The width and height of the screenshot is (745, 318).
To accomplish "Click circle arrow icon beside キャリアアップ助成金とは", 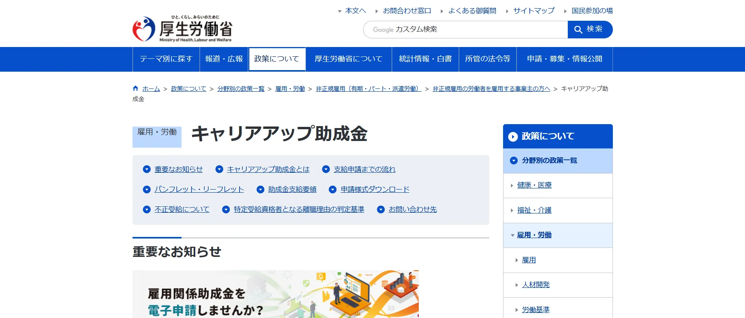I will [219, 169].
